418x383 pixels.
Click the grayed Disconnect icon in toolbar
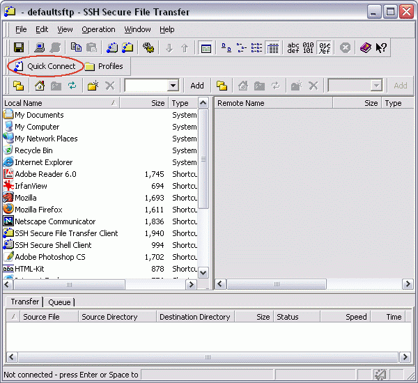click(55, 48)
